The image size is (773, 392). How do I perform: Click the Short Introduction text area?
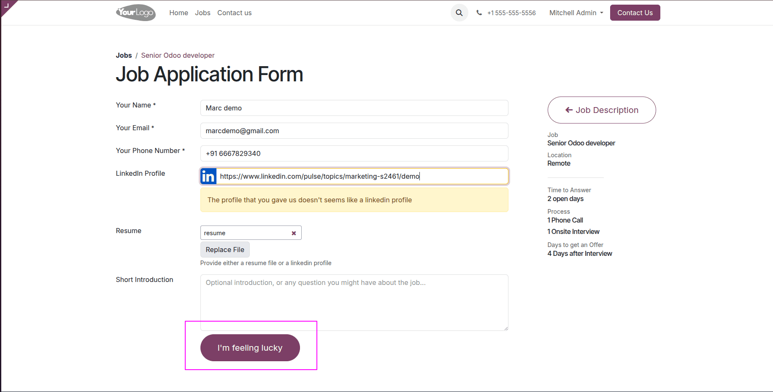pyautogui.click(x=354, y=303)
